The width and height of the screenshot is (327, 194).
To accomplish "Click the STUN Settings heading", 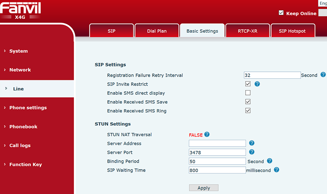I will tap(113, 124).
